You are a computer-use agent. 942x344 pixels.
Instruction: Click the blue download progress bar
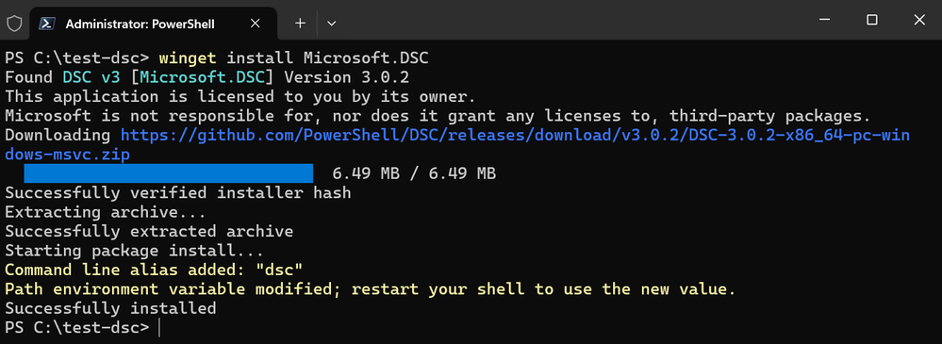tap(169, 173)
